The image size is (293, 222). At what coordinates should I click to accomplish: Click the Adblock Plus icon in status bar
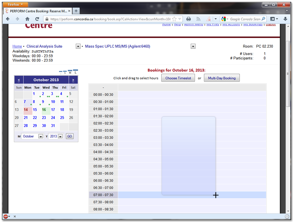(x=5, y=216)
